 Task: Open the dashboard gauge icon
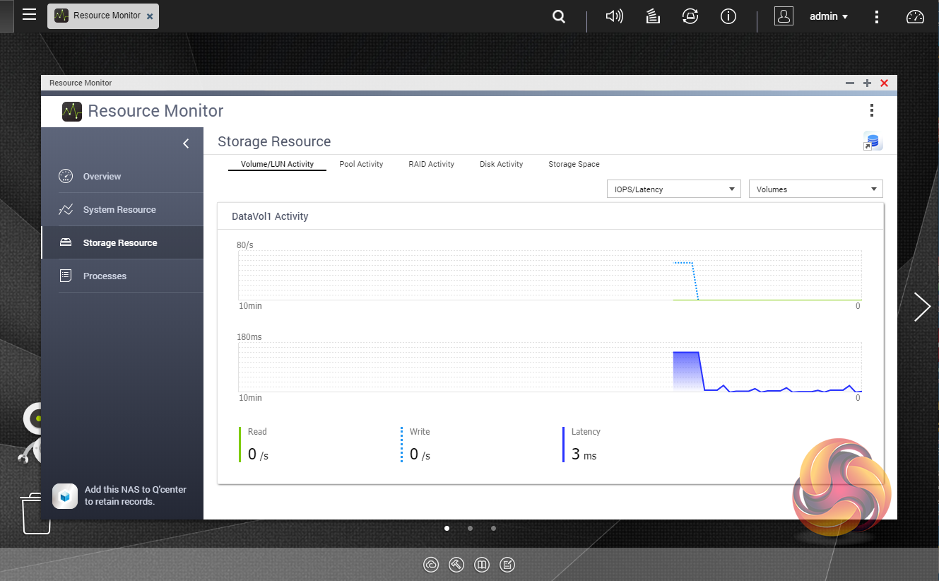pos(915,16)
